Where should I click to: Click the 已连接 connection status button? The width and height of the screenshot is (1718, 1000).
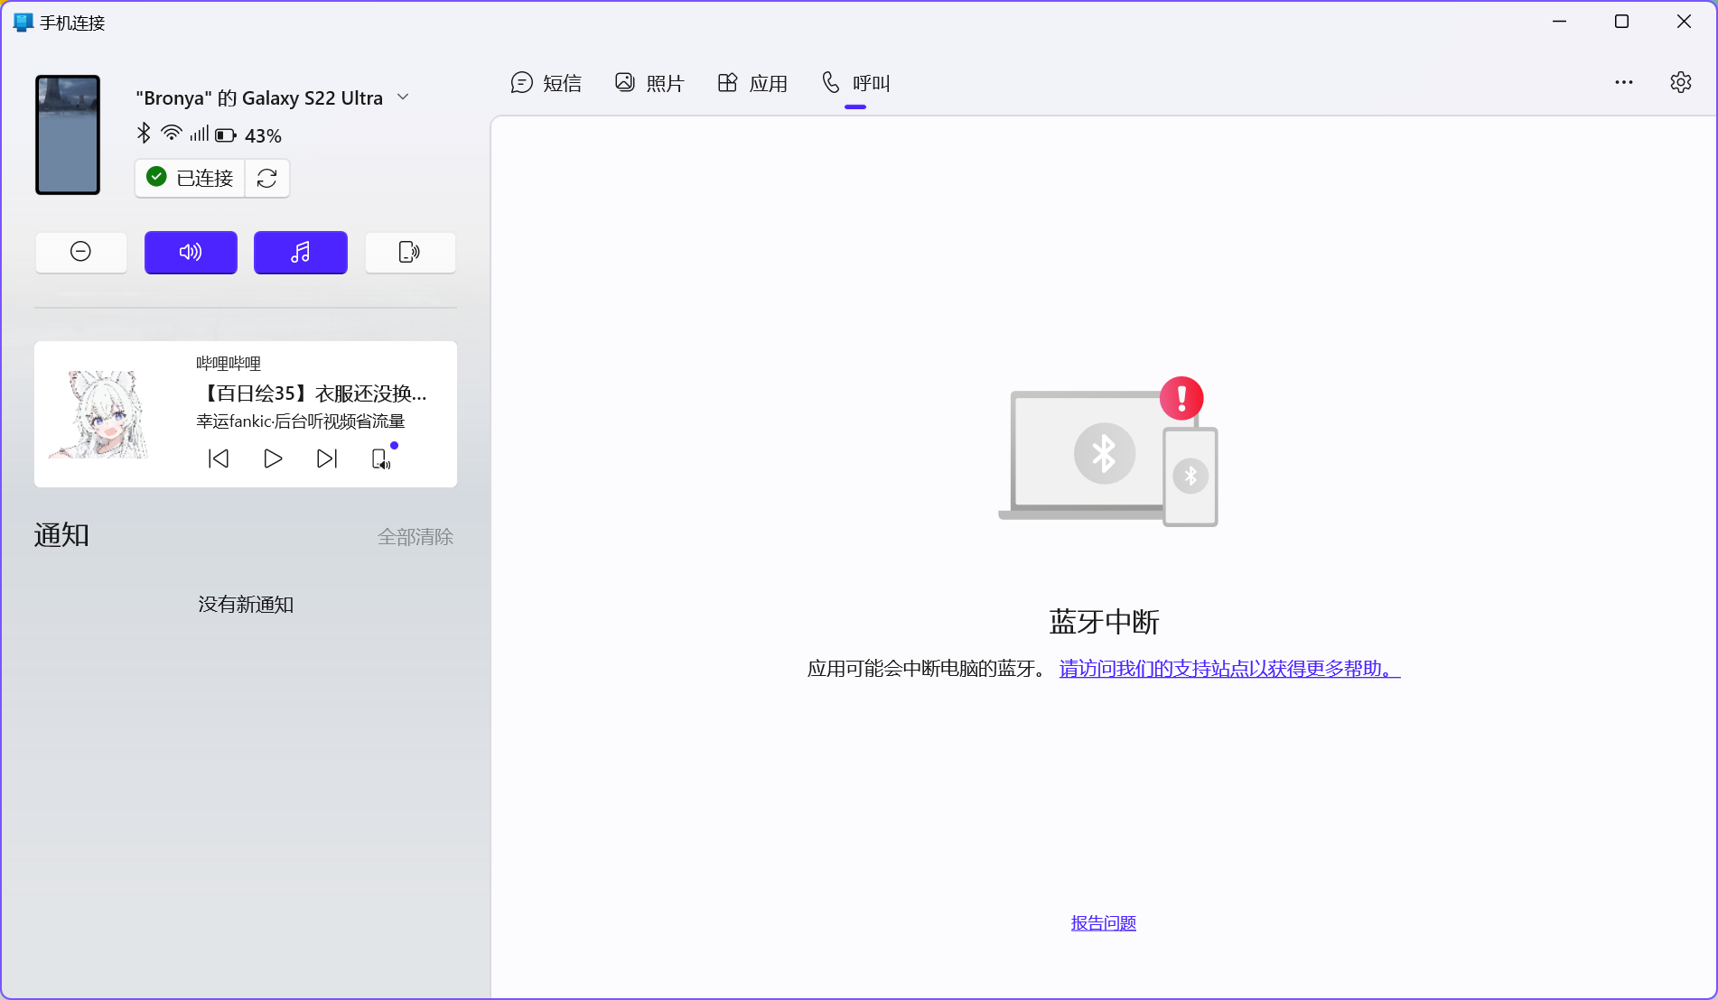(x=191, y=178)
